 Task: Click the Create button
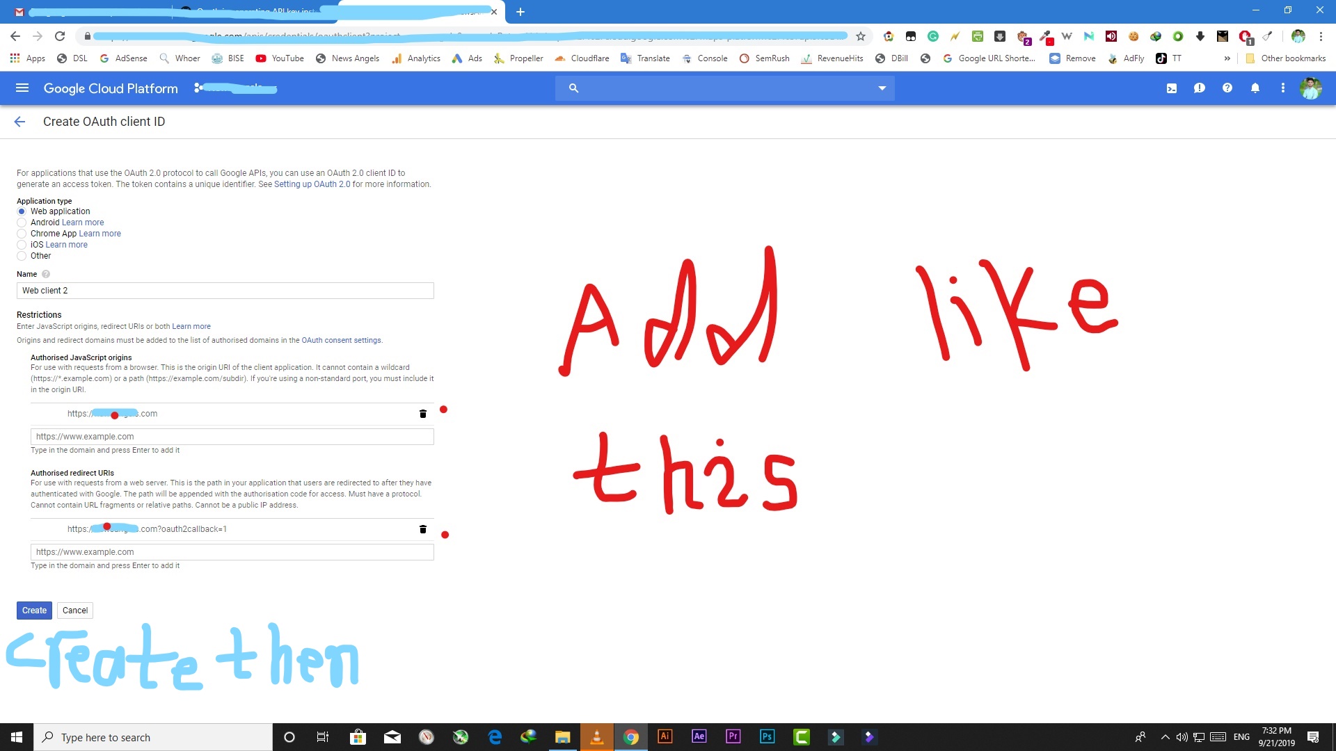pyautogui.click(x=34, y=611)
